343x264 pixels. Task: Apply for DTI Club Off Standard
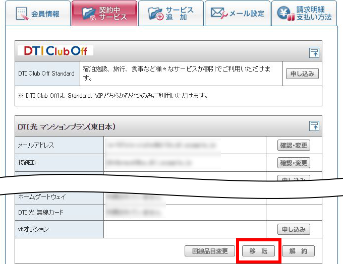coord(302,74)
